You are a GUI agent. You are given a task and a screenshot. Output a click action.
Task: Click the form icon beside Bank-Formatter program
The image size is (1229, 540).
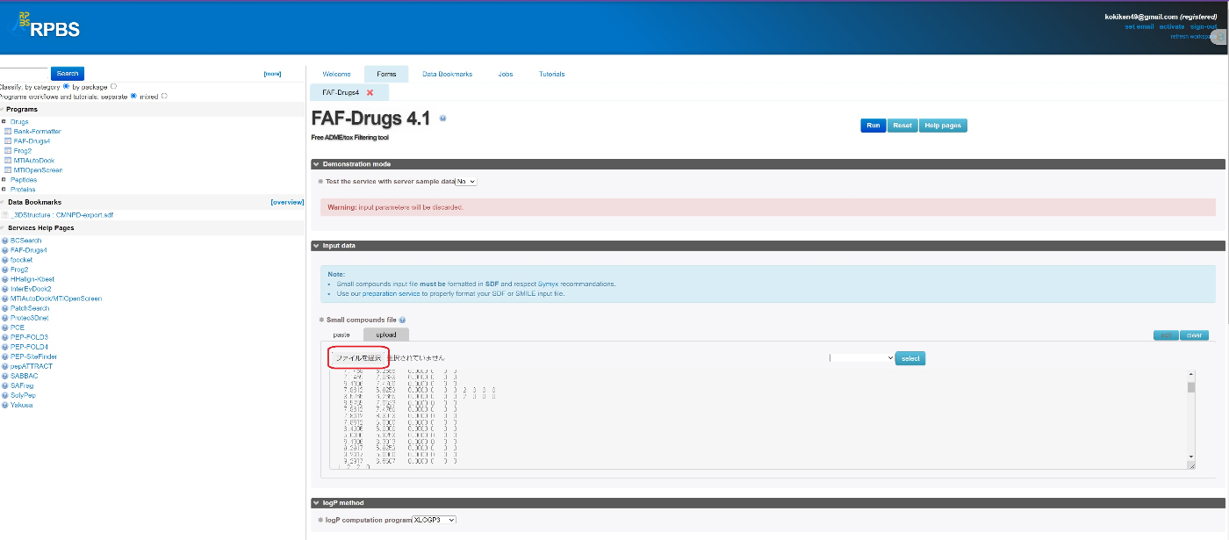coord(8,132)
